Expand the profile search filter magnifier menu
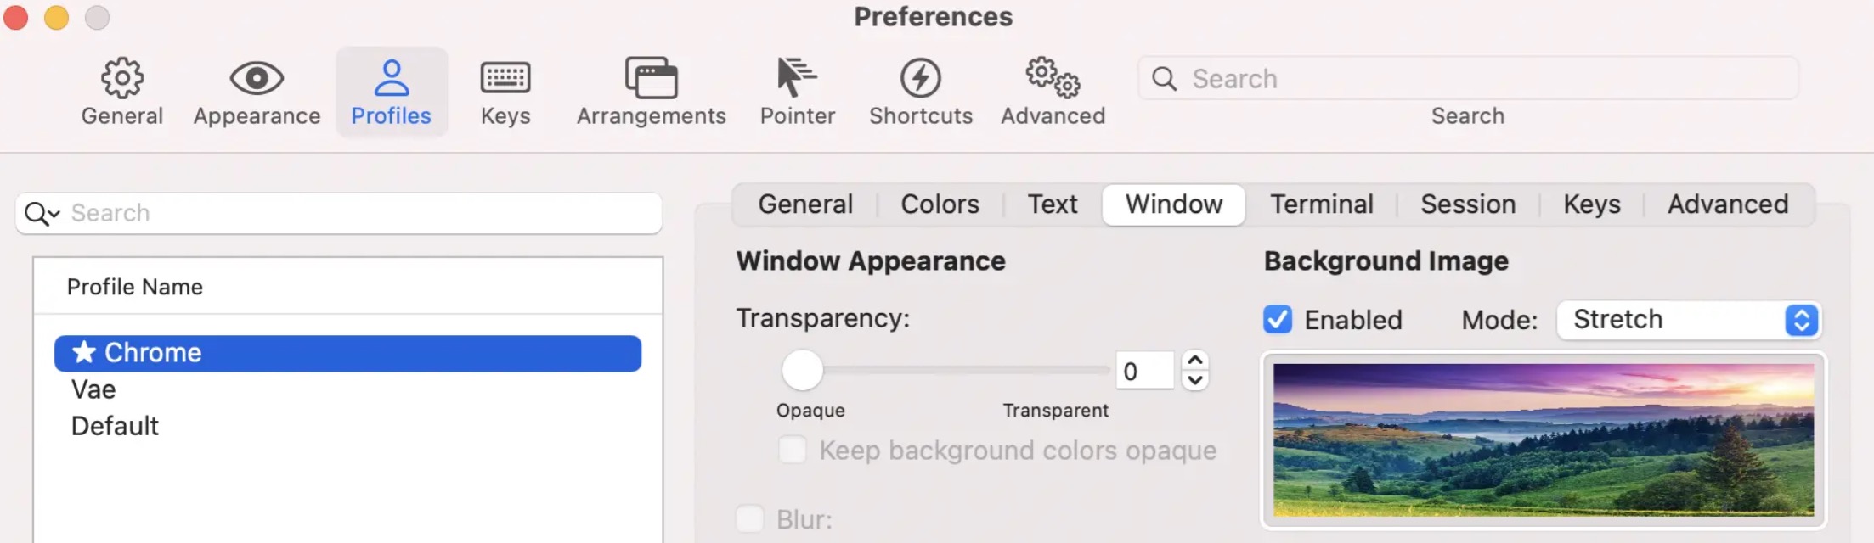Viewport: 1874px width, 543px height. tap(42, 214)
